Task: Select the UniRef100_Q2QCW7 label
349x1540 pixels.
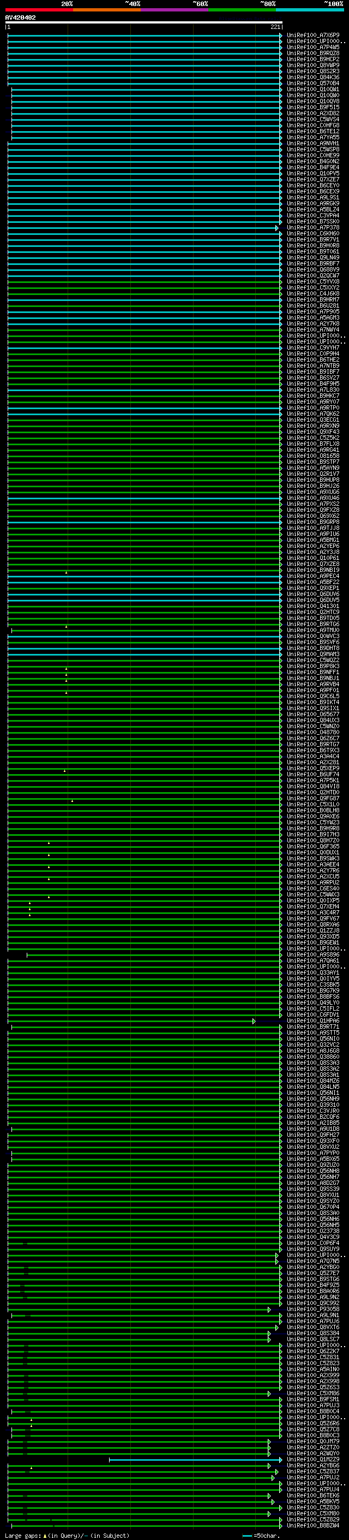Action: click(x=312, y=275)
